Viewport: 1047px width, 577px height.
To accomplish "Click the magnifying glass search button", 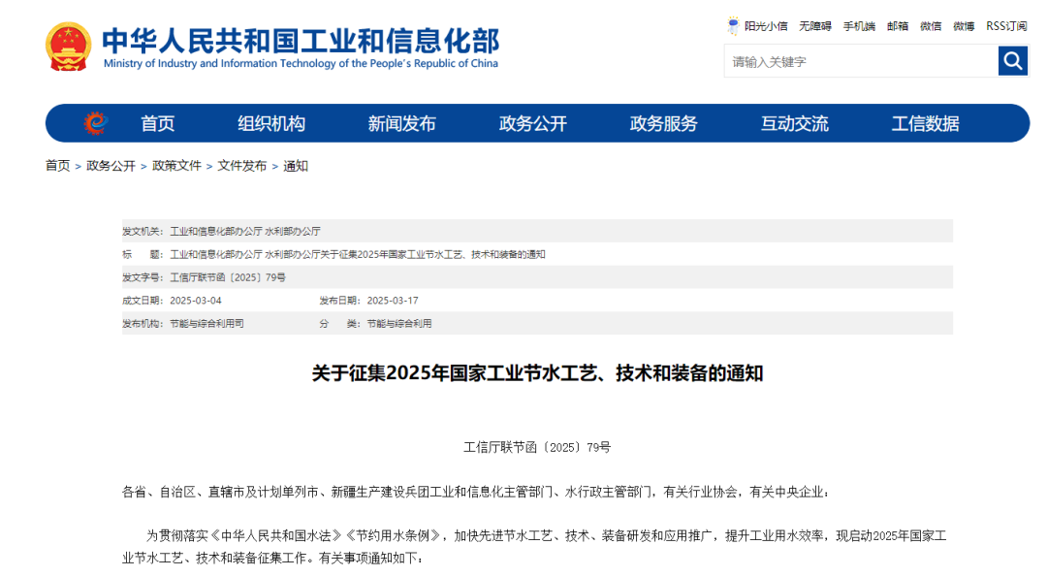I will (x=1012, y=61).
